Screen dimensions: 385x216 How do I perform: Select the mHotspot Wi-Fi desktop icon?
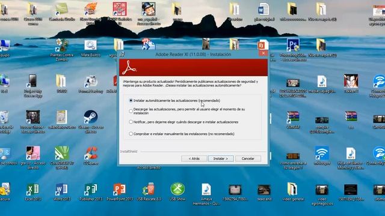322,156
